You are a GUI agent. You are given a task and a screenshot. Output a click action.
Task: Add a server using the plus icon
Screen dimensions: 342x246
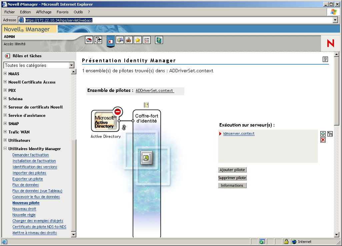[x=323, y=133]
